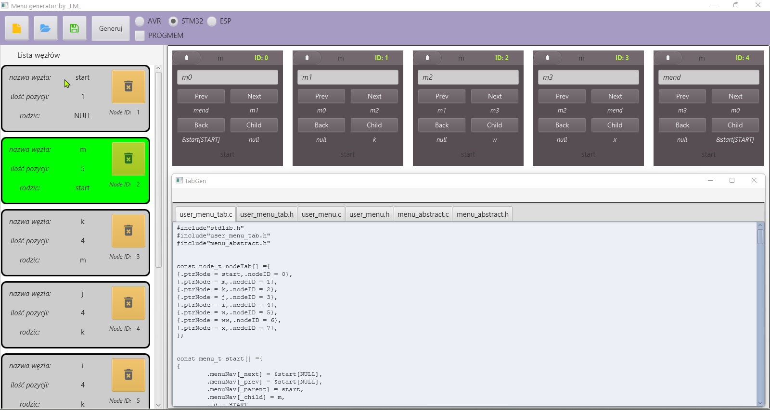Click the m3 name input field

589,77
